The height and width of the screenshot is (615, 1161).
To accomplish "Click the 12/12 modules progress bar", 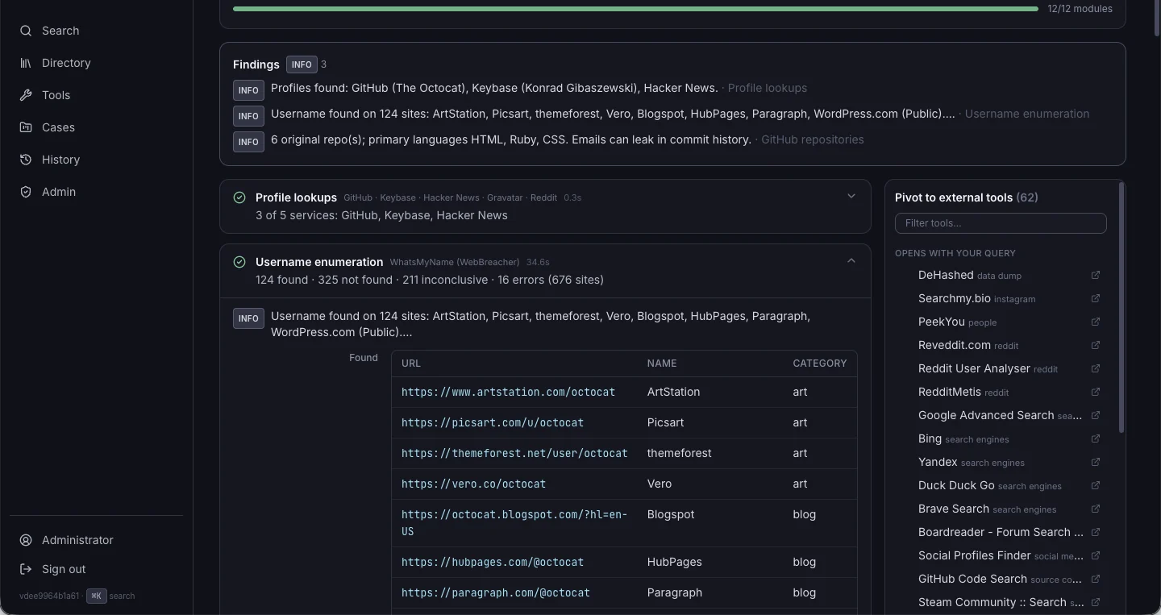I will 635,9.
